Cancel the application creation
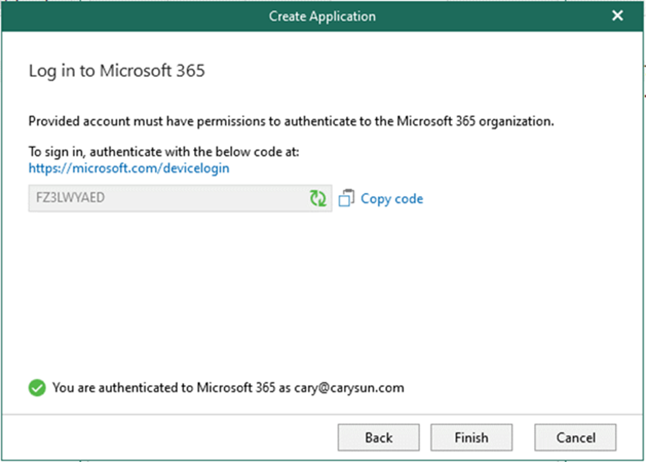 tap(576, 437)
